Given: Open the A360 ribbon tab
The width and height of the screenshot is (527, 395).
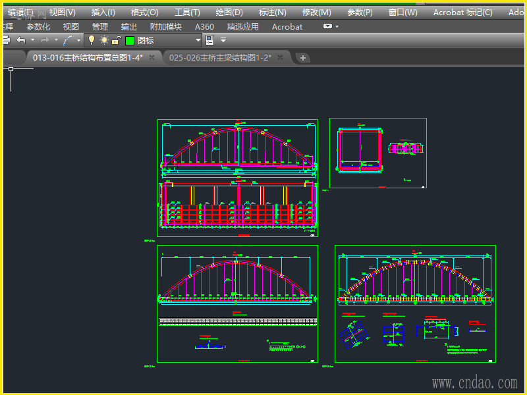Looking at the screenshot, I should [x=204, y=27].
